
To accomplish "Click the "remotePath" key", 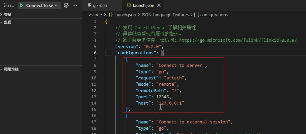I will 151,91.
